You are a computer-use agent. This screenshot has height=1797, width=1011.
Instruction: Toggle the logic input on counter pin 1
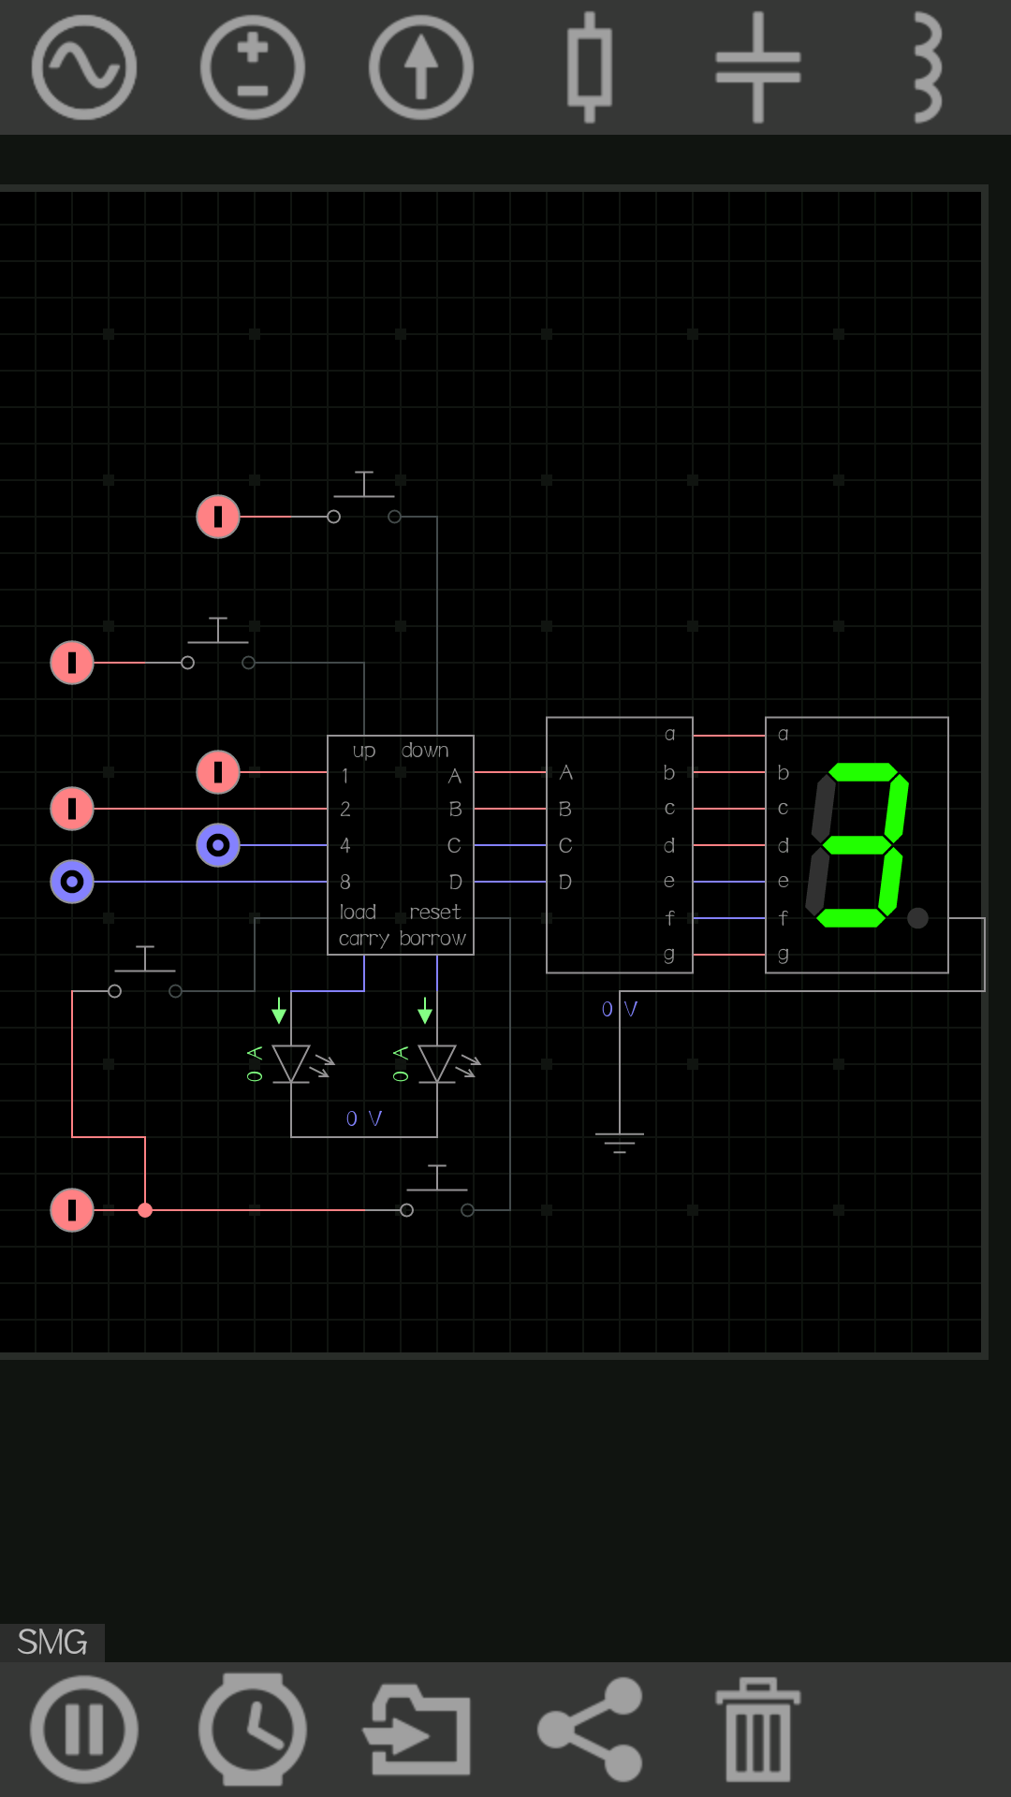pos(218,772)
